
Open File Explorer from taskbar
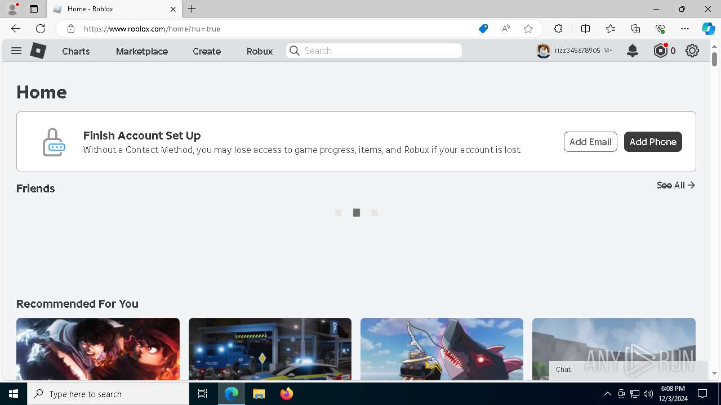(259, 394)
